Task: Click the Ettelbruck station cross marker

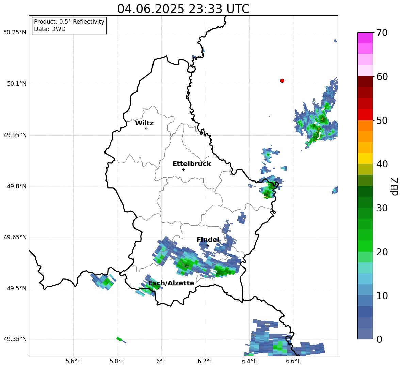Action: pyautogui.click(x=183, y=170)
